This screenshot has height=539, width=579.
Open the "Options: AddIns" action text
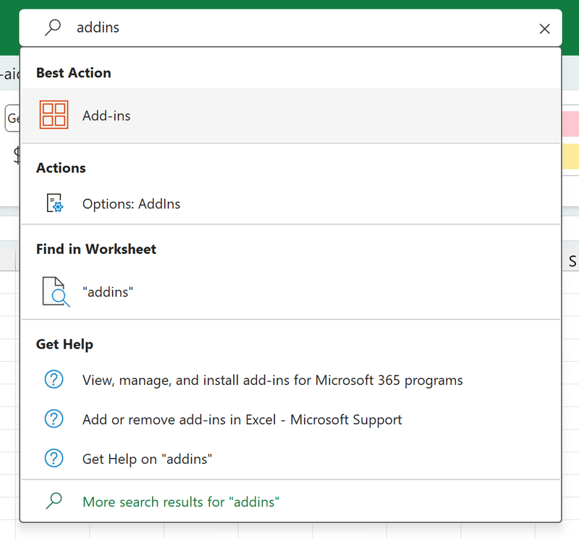(x=131, y=204)
